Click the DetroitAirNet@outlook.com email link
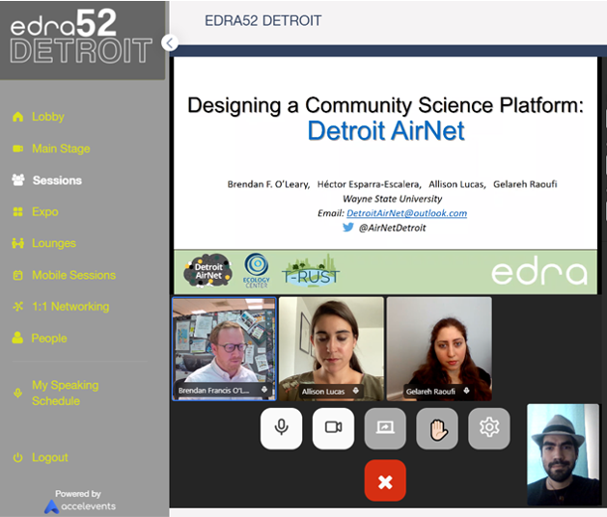The width and height of the screenshot is (607, 517). tap(407, 213)
